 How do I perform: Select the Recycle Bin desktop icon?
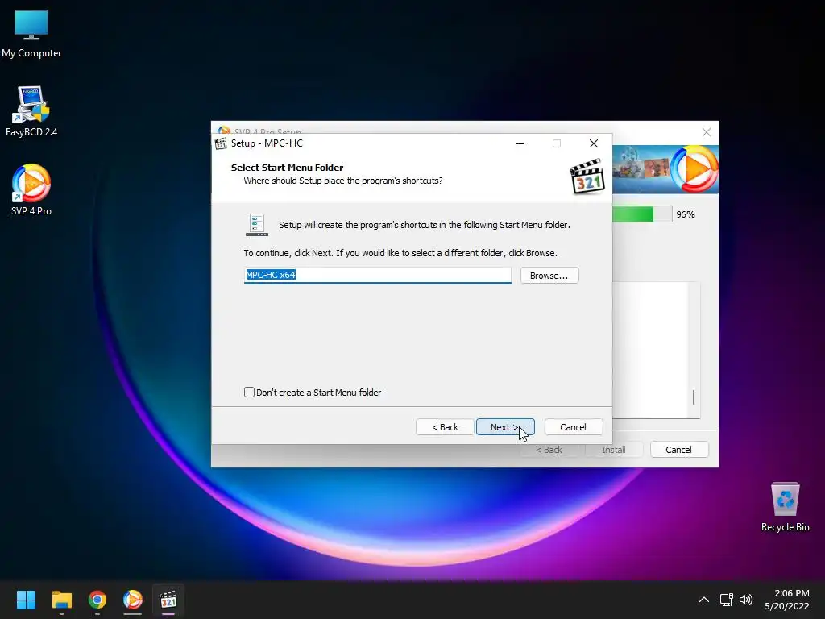click(x=785, y=507)
